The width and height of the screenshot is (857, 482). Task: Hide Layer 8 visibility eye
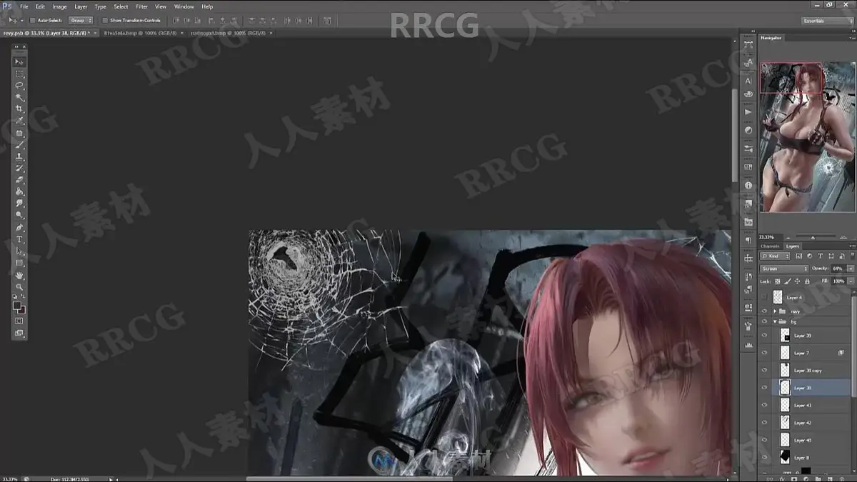(x=764, y=457)
